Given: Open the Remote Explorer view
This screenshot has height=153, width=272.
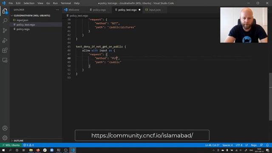Looking at the screenshot, I should [x=5, y=60].
